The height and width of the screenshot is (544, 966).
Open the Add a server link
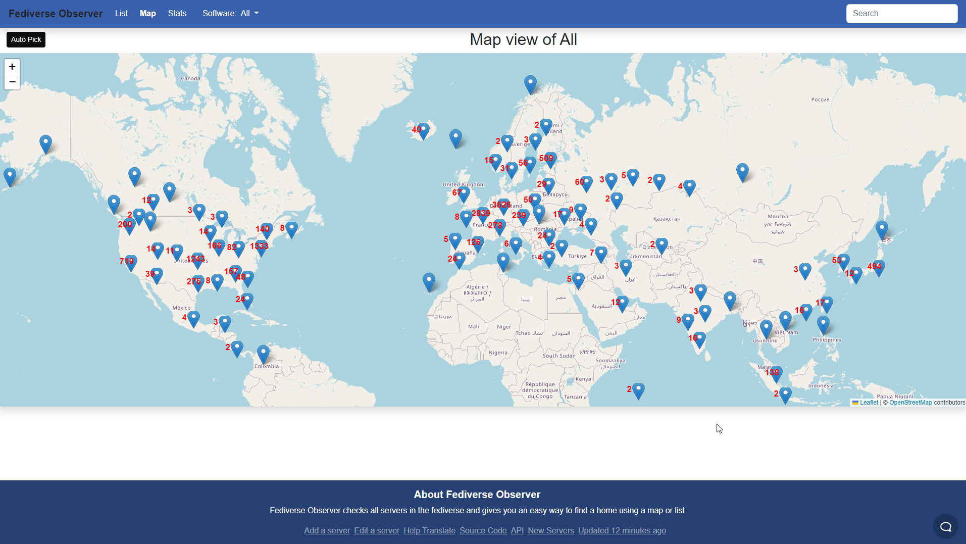[x=327, y=530]
